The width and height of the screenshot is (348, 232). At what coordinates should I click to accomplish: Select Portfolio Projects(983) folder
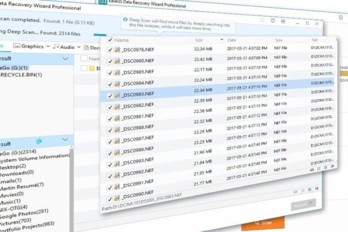tap(27, 226)
